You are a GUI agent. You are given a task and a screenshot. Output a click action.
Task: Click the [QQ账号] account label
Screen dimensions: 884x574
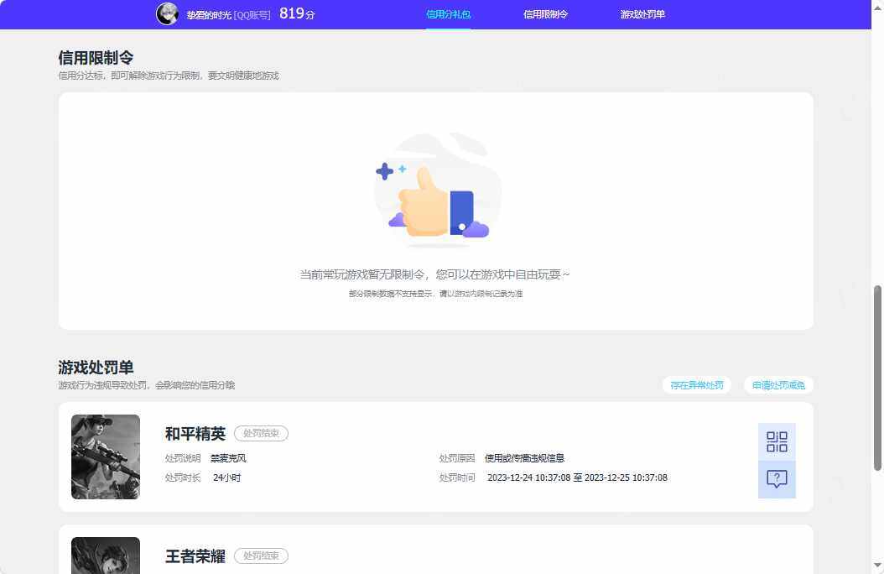(252, 15)
